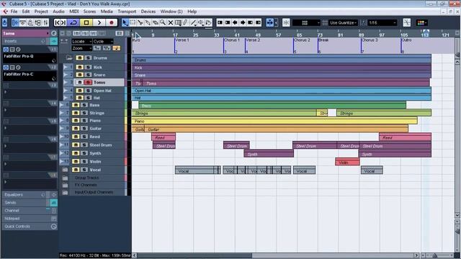
Task: Open the FX Channels folder
Action: [65, 186]
